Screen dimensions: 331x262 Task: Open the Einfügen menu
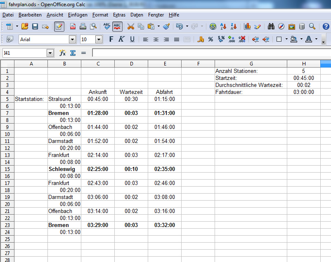78,15
